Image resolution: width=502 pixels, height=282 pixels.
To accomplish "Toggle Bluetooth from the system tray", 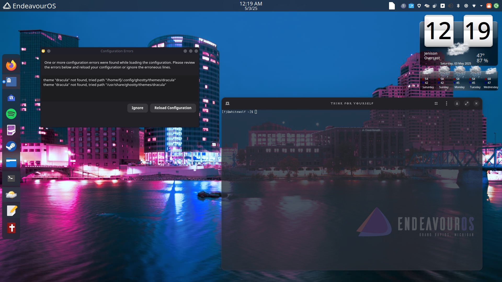I will pyautogui.click(x=458, y=6).
